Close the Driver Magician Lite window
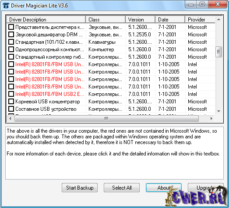Image resolution: width=229 pixels, height=208 pixels. 218,4
